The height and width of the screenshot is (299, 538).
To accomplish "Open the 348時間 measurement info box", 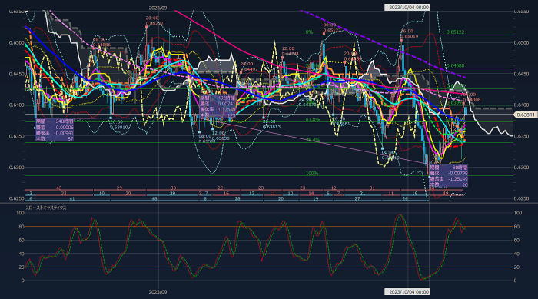I will pos(55,130).
